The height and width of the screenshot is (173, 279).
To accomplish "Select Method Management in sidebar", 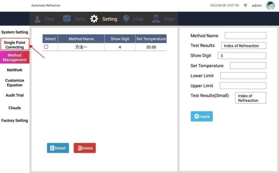I will pos(15,57).
